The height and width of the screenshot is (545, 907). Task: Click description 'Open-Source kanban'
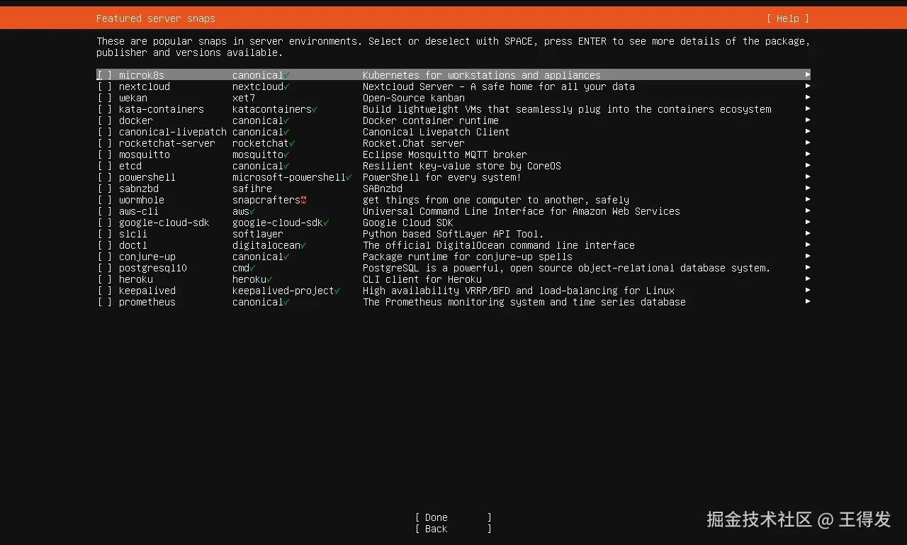tap(414, 98)
